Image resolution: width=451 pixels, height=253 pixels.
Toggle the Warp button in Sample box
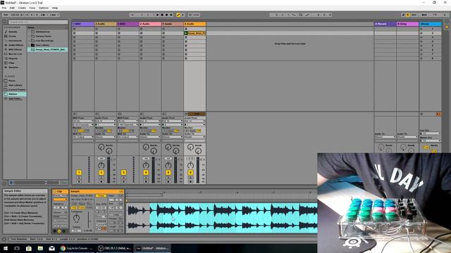pos(101,195)
